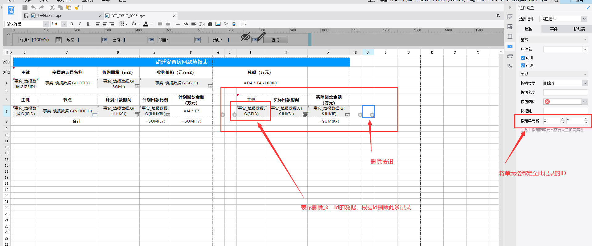This screenshot has height=246, width=592.
Task: Open the fill color dropdown arrow
Action: 139,24
